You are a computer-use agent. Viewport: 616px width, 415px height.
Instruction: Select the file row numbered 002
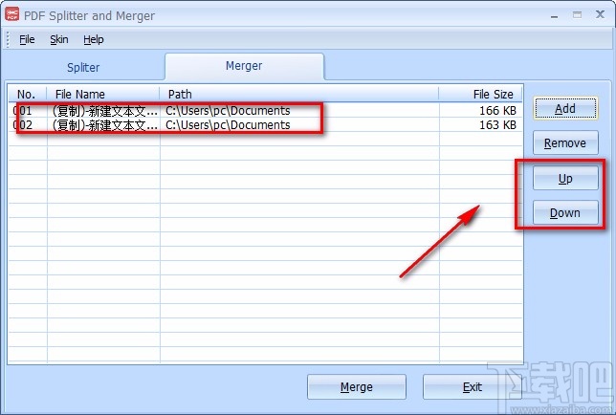pyautogui.click(x=266, y=125)
